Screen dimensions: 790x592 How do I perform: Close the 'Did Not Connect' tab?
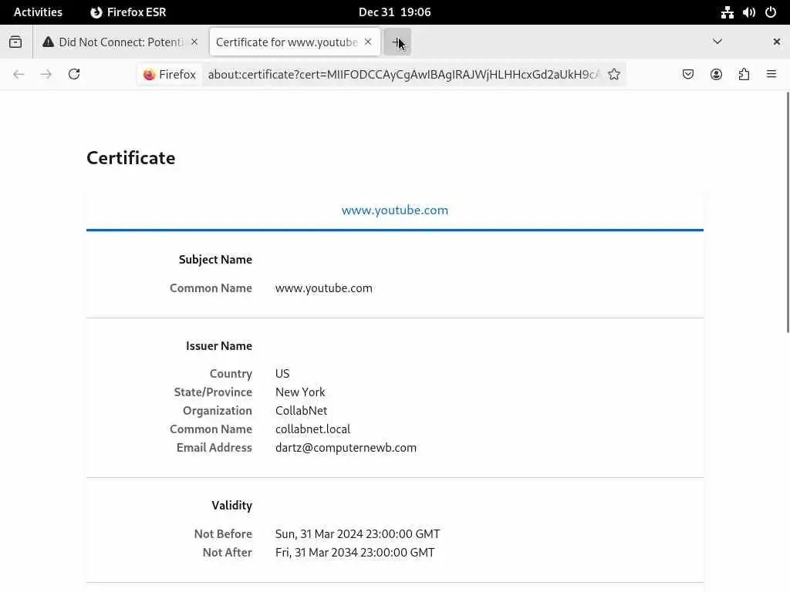pos(194,42)
